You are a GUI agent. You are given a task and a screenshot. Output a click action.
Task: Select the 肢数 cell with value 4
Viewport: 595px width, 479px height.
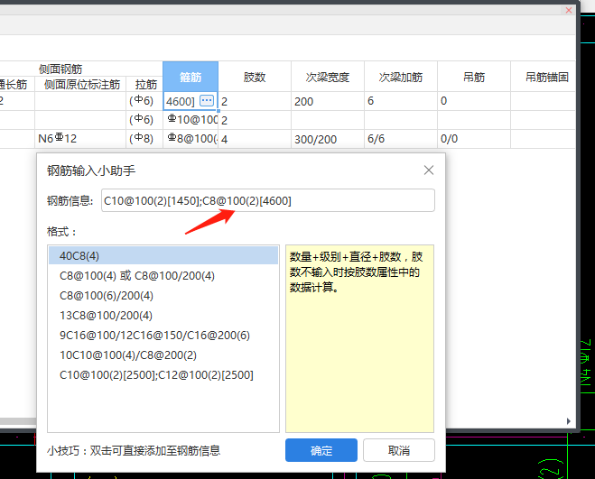coord(255,139)
